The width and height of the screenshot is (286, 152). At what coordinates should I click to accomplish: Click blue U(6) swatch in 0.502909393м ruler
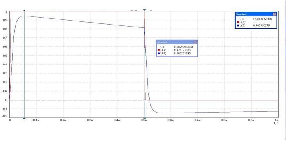159,53
